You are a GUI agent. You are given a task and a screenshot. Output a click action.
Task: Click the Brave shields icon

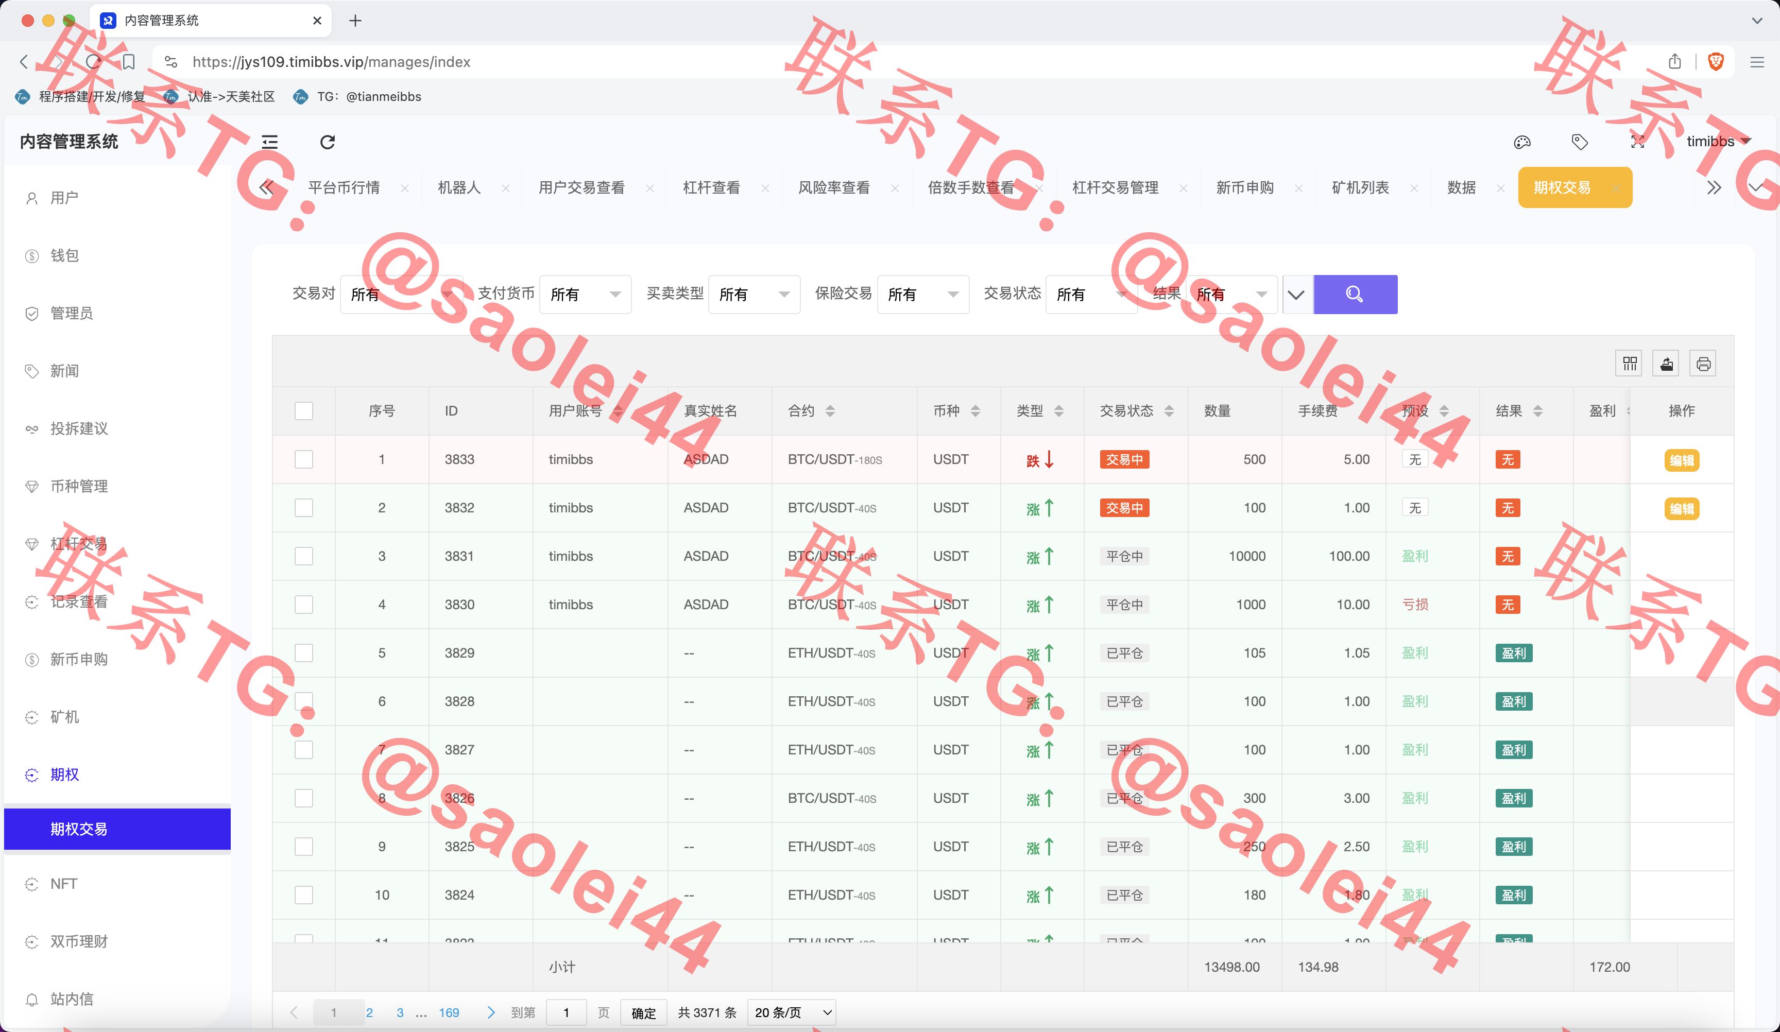pyautogui.click(x=1716, y=61)
